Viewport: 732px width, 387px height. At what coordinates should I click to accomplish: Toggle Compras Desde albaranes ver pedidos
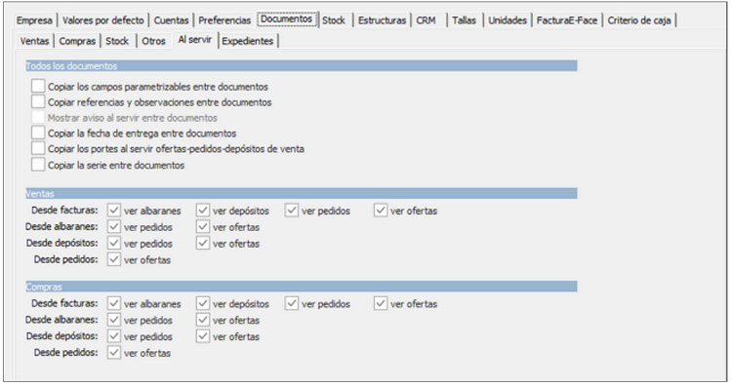(114, 320)
